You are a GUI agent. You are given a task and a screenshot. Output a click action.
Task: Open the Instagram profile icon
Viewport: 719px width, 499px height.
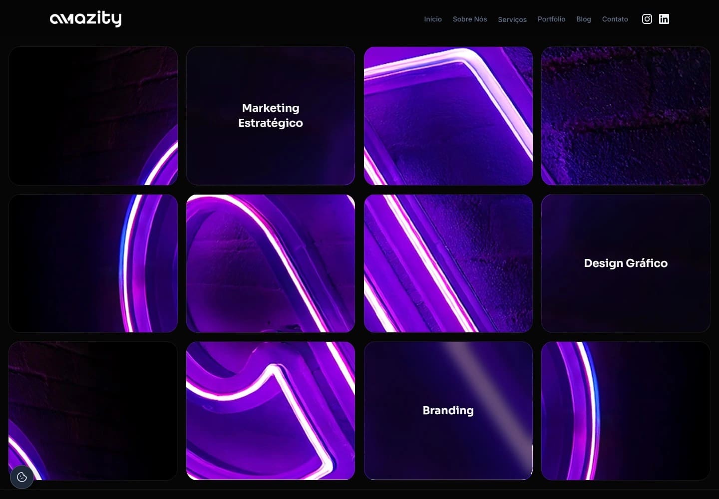pyautogui.click(x=647, y=19)
